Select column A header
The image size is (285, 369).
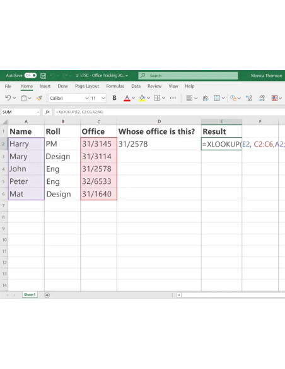click(x=26, y=121)
